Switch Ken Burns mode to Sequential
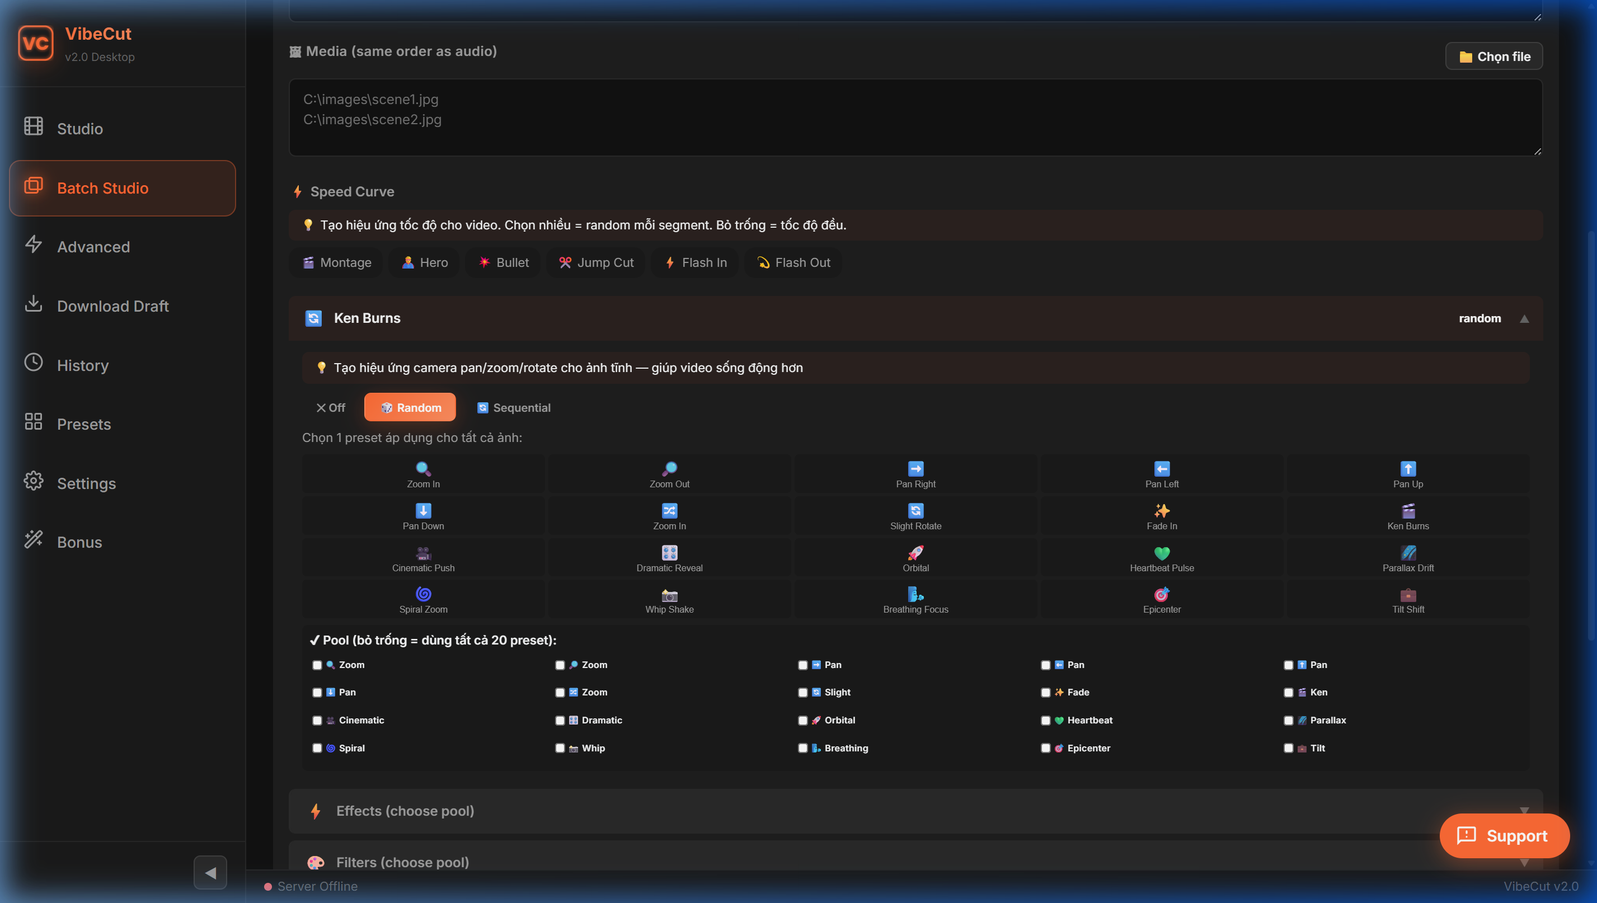The image size is (1597, 903). click(x=514, y=407)
